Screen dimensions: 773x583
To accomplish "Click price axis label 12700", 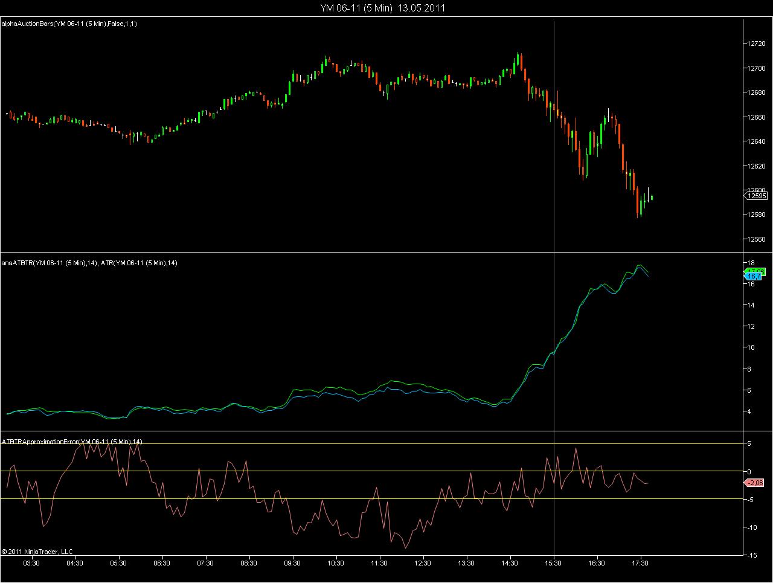I will [x=757, y=68].
